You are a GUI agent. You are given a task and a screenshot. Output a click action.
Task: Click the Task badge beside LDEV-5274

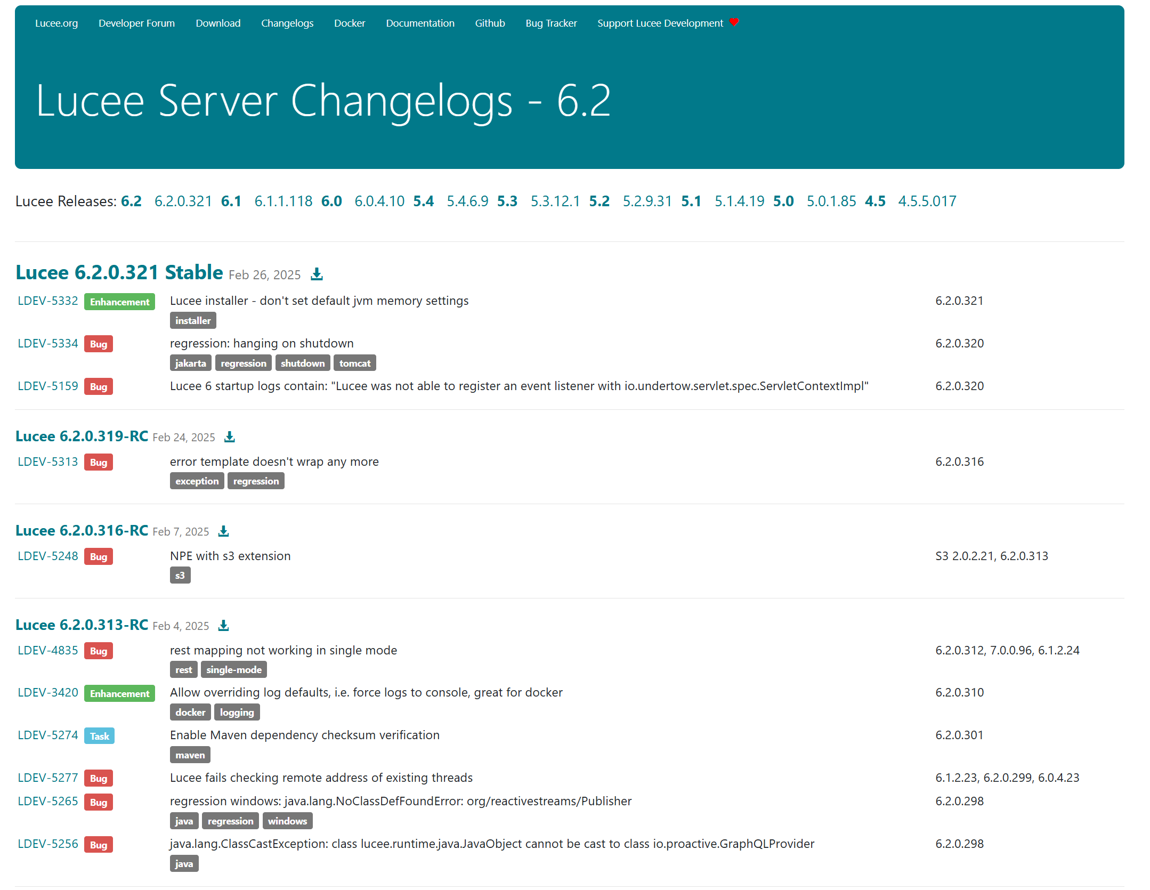99,736
